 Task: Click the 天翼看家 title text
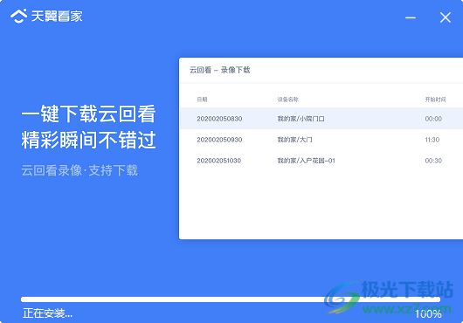(57, 16)
